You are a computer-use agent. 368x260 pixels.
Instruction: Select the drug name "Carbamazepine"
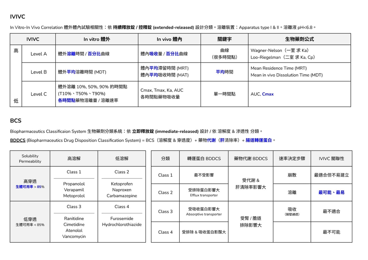click(122, 196)
